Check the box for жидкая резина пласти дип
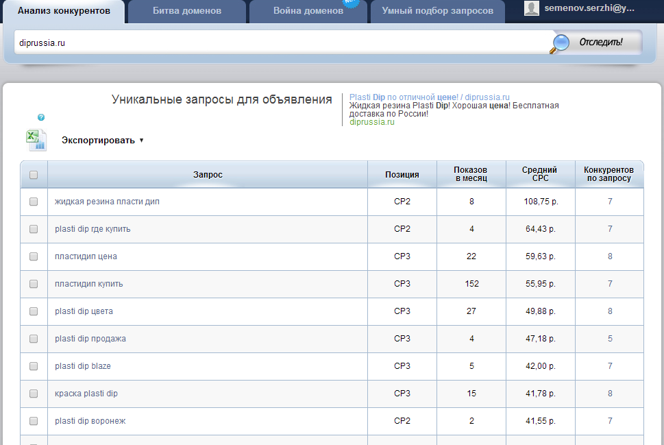664x445 pixels. tap(34, 202)
